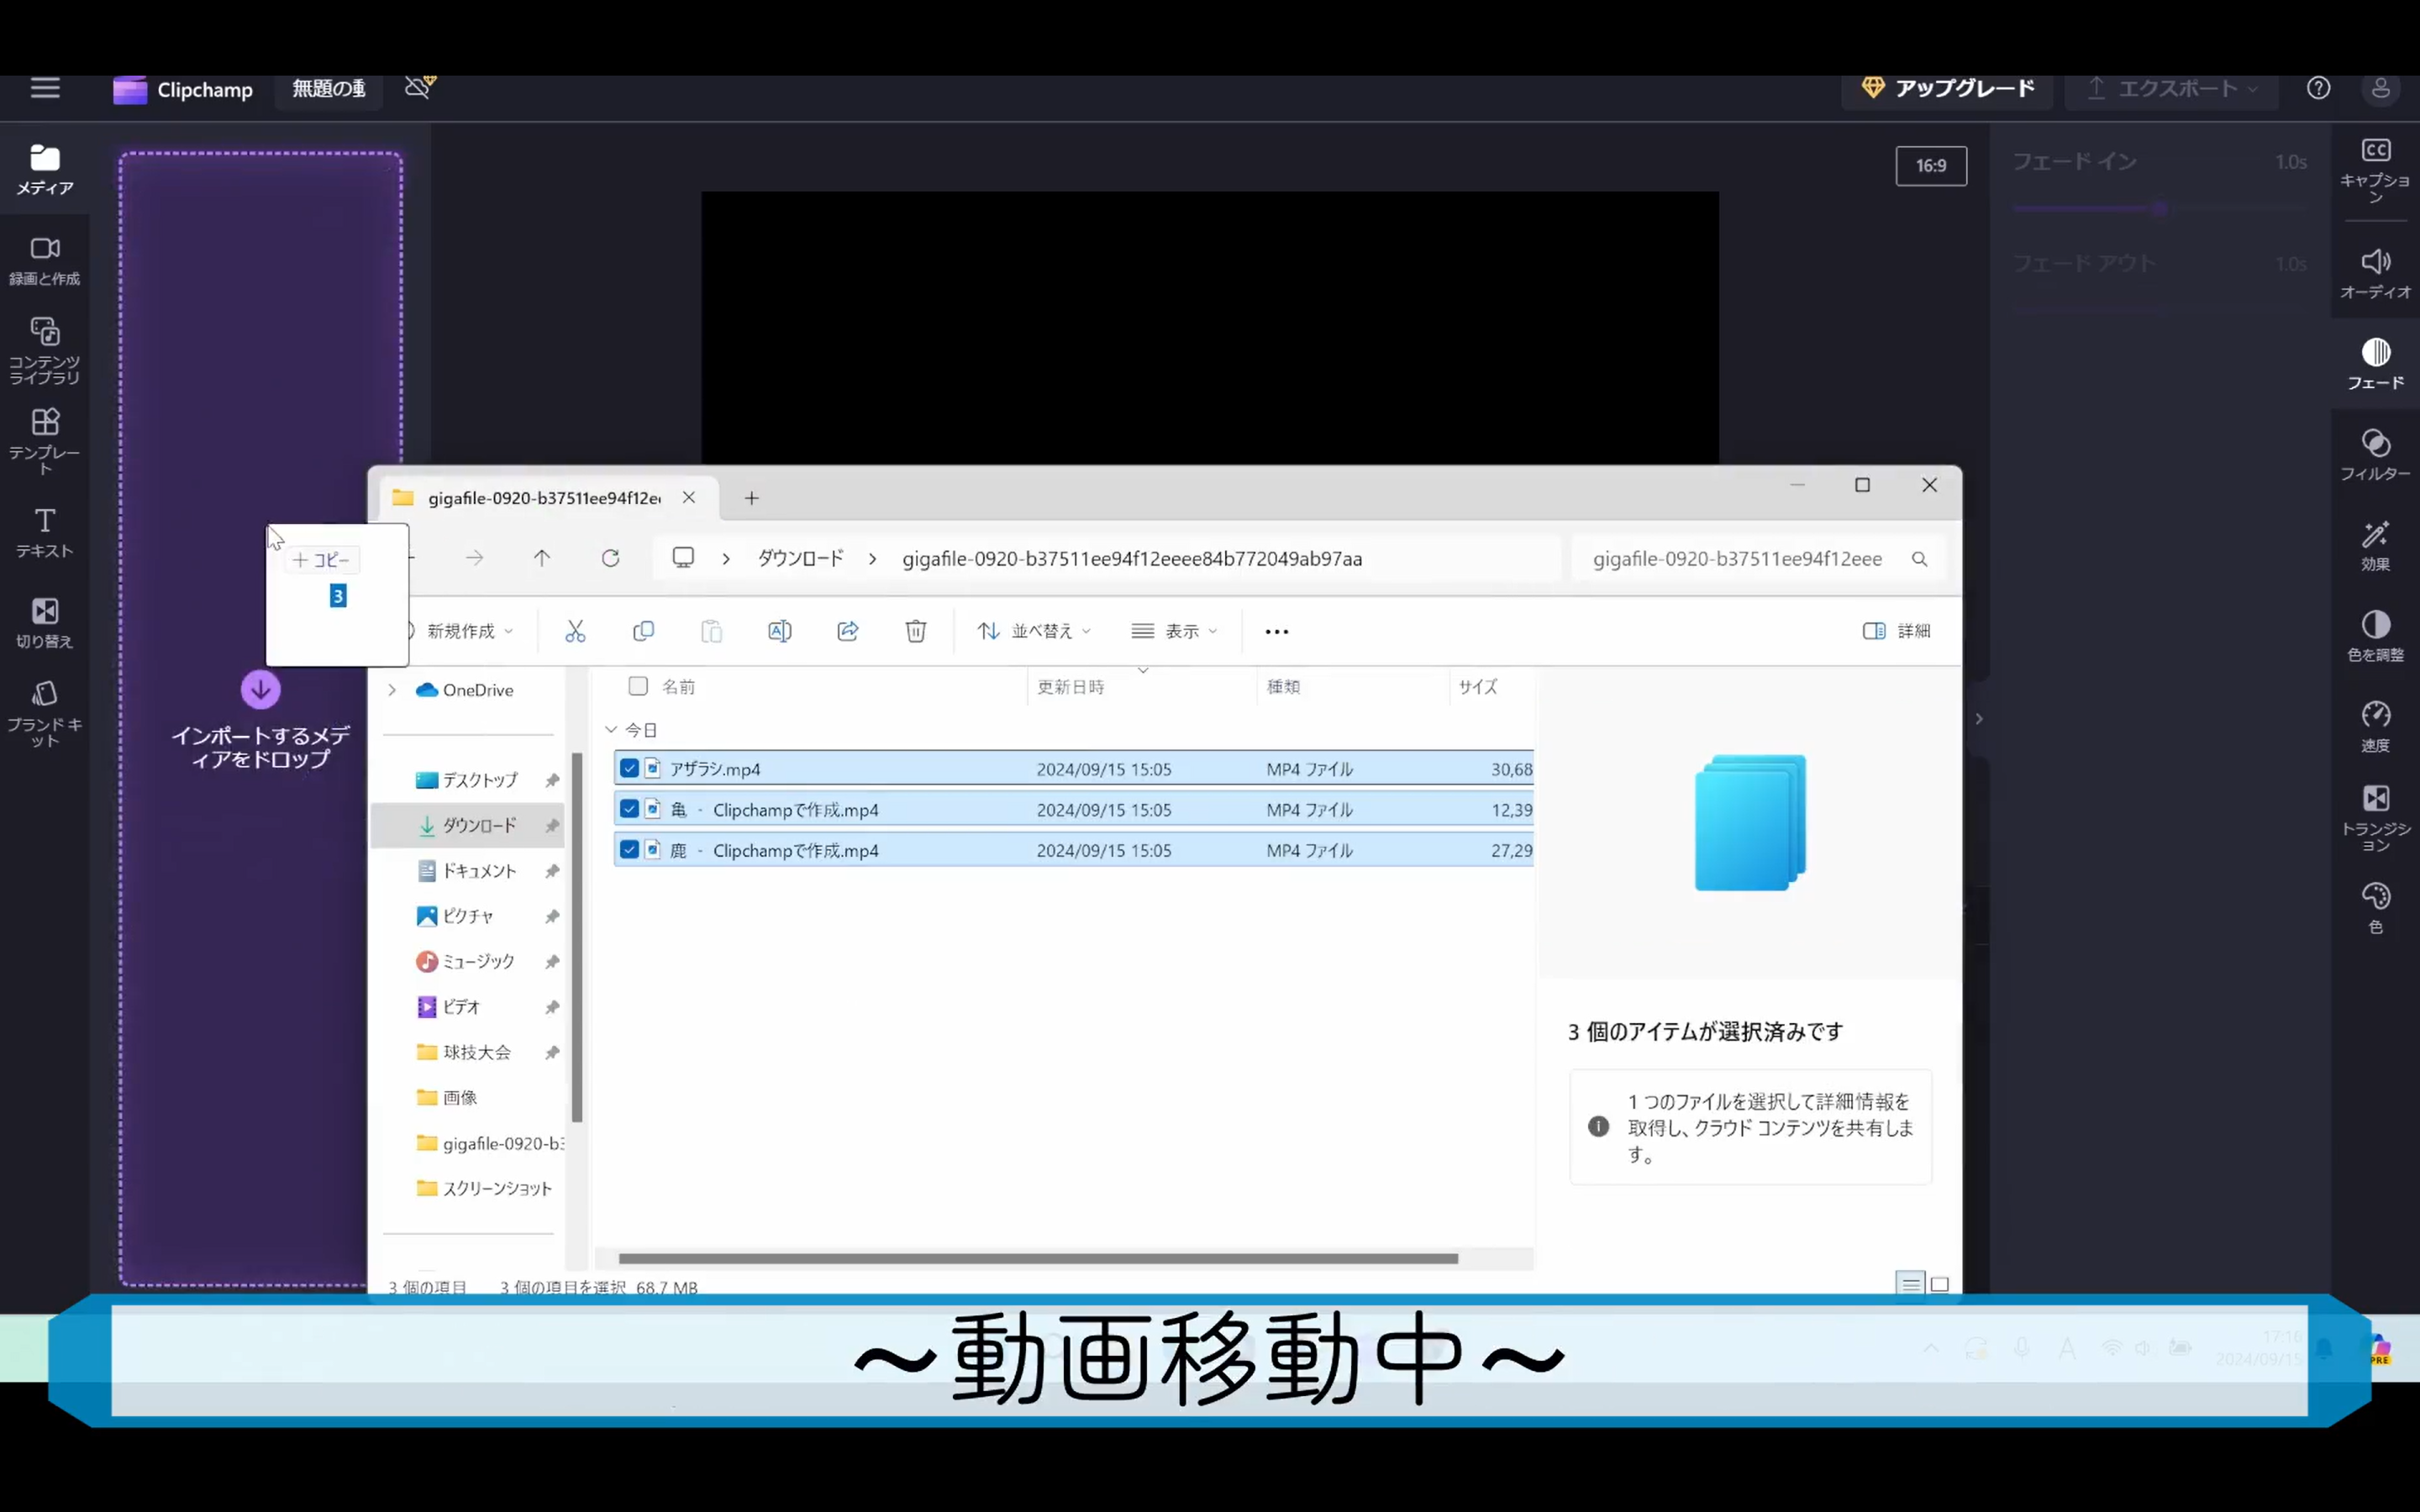Select the フェード panel tab
Viewport: 2420px width, 1512px height.
2375,364
